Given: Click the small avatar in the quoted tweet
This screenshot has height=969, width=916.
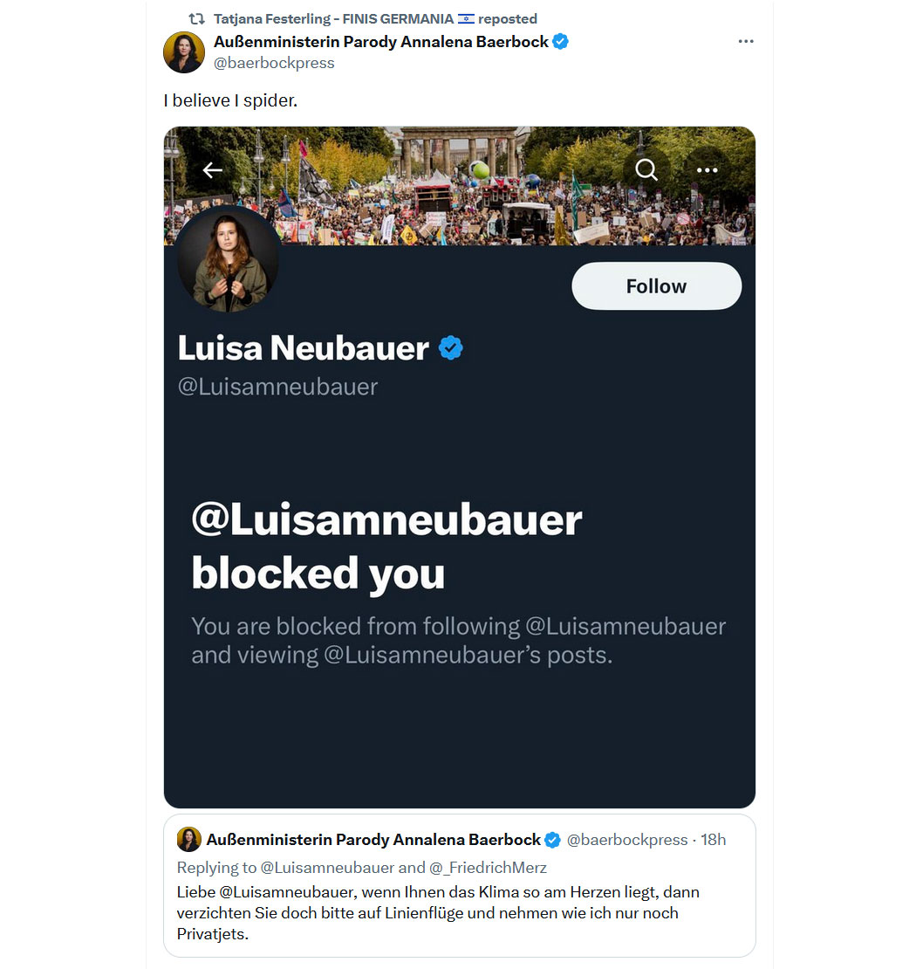Looking at the screenshot, I should [189, 839].
